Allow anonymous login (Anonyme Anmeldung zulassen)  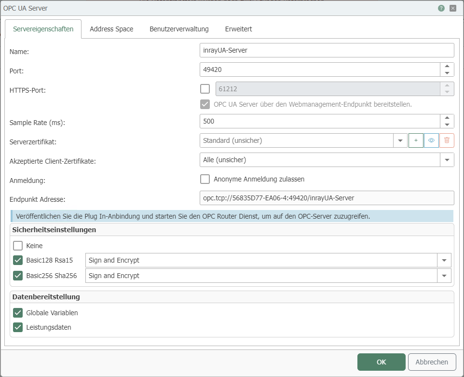205,179
